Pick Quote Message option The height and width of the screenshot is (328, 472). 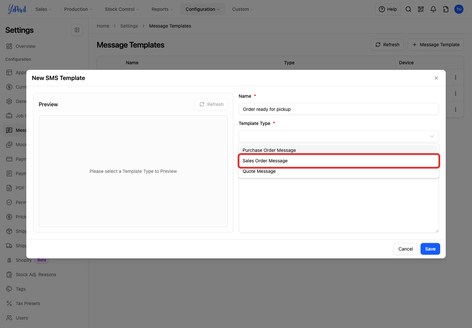[x=339, y=171]
